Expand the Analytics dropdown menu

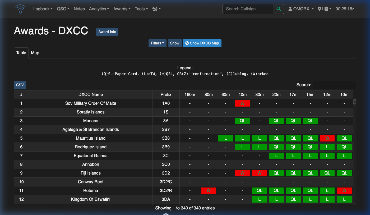pyautogui.click(x=99, y=9)
